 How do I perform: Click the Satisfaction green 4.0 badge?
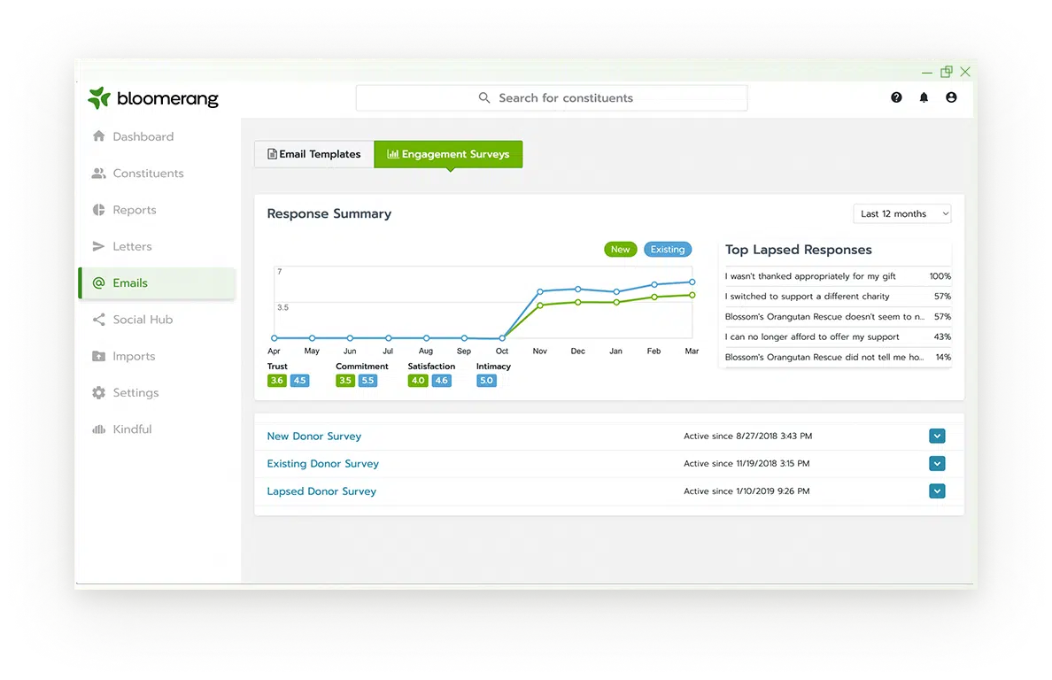click(418, 380)
